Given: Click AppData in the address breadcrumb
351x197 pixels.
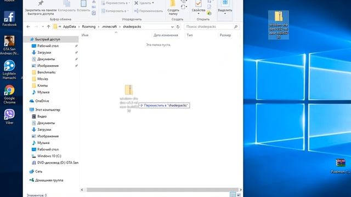Looking at the screenshot, I should [70, 27].
